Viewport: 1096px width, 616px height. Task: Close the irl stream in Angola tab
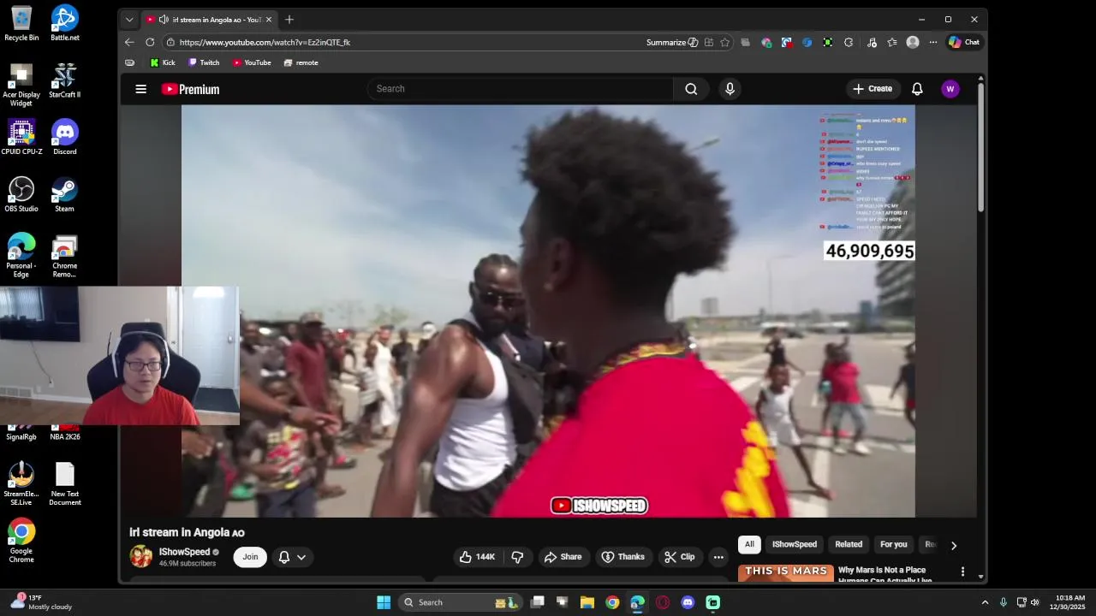click(x=269, y=20)
